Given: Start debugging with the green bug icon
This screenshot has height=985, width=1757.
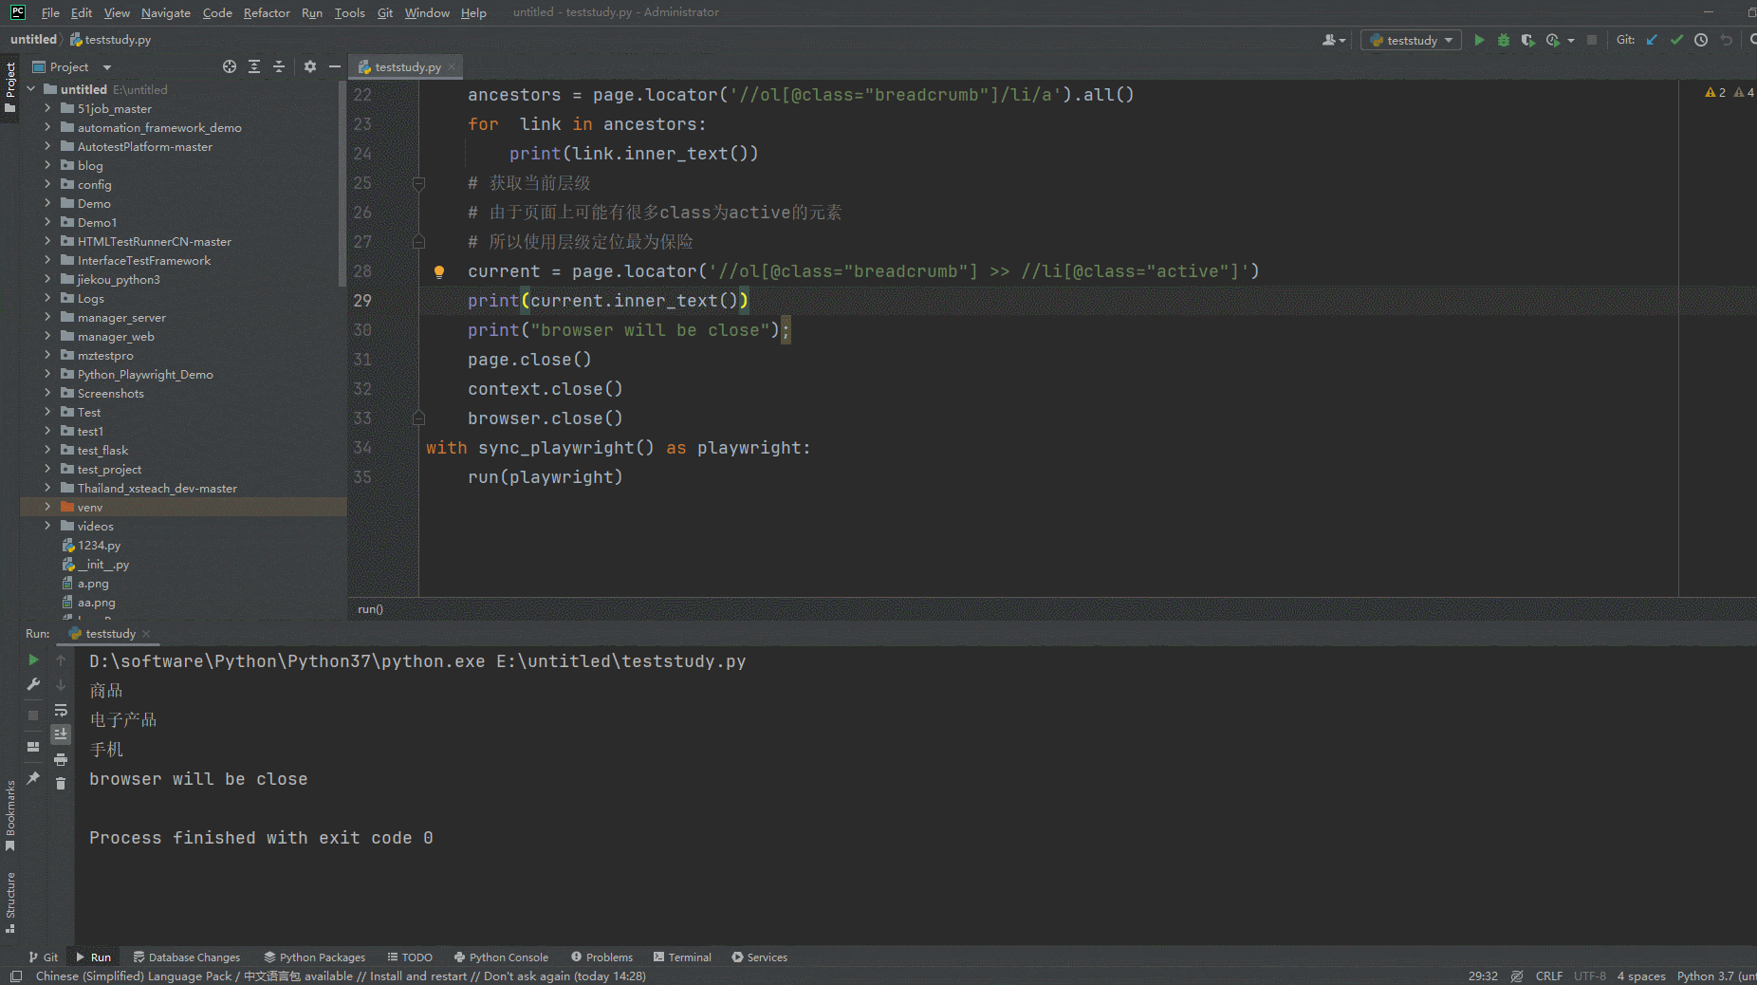Looking at the screenshot, I should pyautogui.click(x=1504, y=40).
